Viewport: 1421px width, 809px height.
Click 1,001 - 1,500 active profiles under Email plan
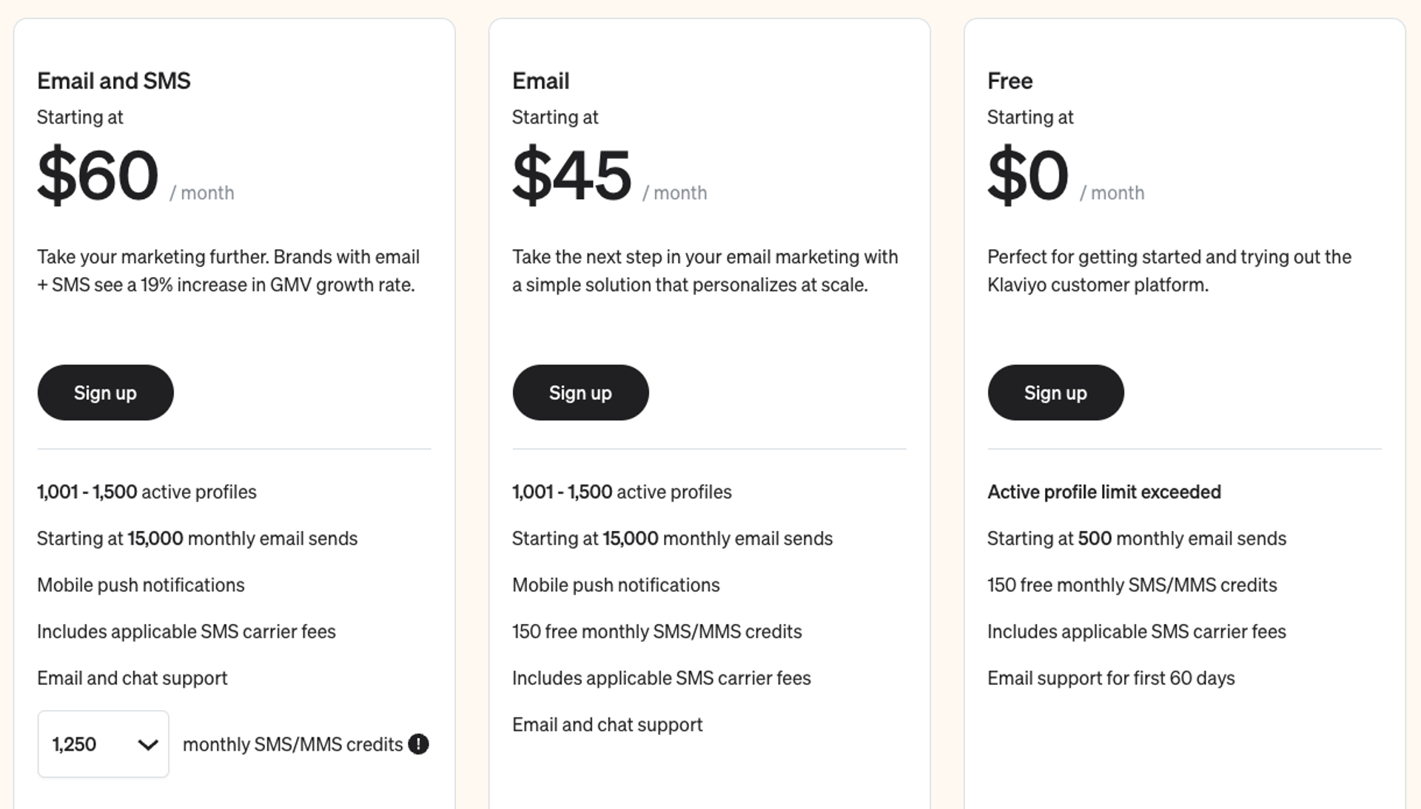click(x=622, y=491)
